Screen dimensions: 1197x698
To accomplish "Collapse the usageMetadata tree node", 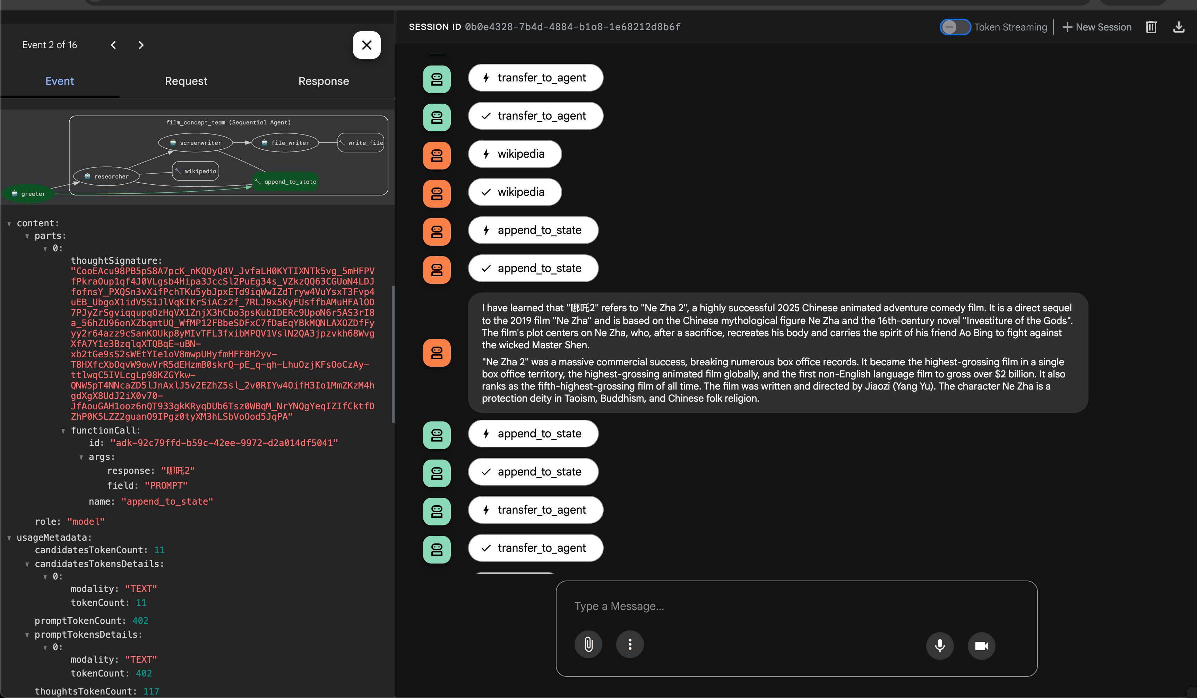I will tap(9, 538).
